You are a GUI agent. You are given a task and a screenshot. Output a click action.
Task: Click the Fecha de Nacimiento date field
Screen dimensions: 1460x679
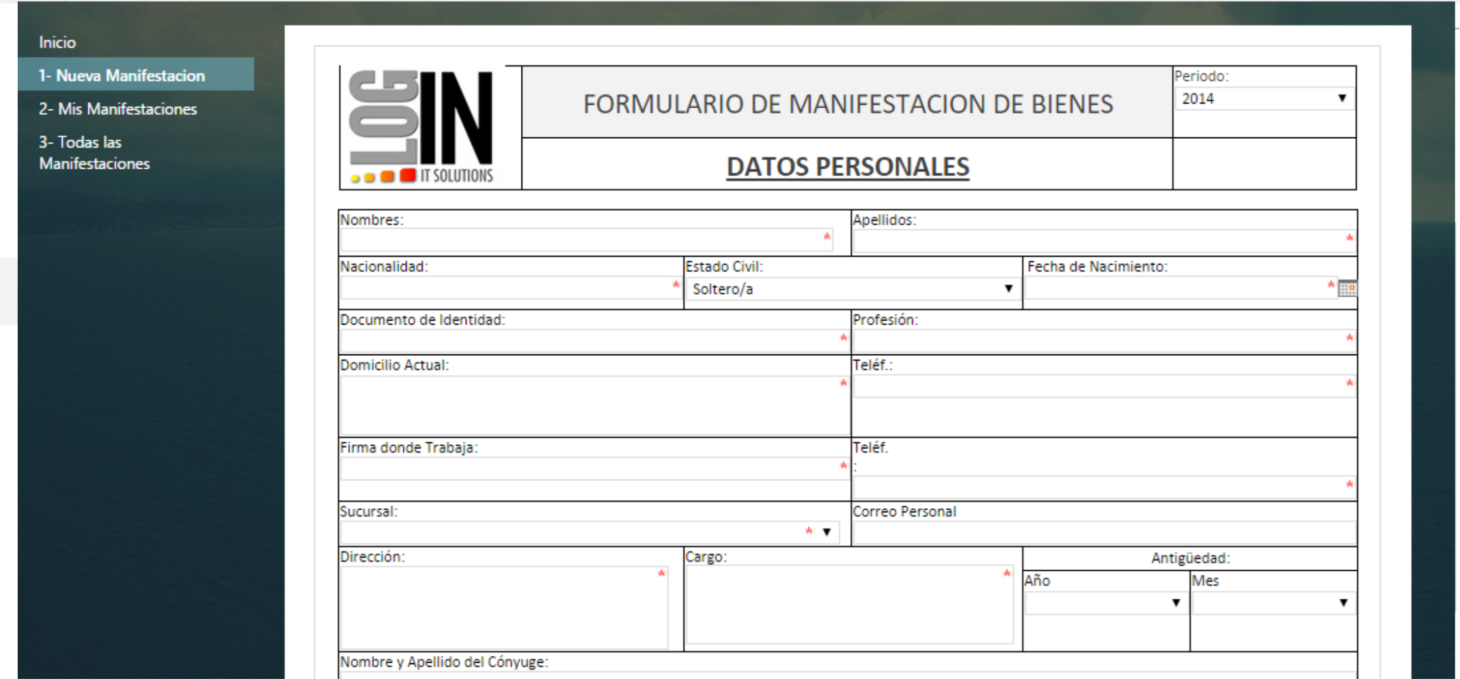[x=1181, y=288]
